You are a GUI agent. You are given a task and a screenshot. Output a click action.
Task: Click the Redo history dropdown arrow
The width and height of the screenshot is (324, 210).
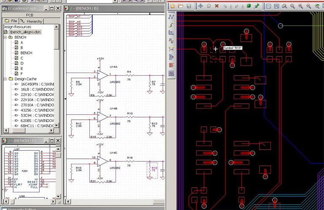click(x=243, y=6)
